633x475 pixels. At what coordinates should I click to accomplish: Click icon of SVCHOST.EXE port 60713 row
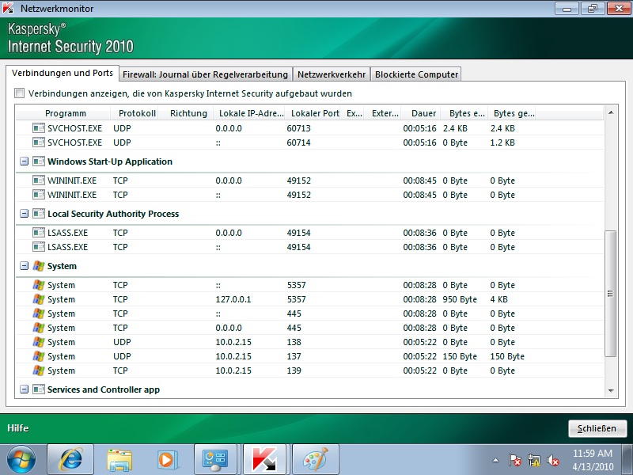point(39,128)
